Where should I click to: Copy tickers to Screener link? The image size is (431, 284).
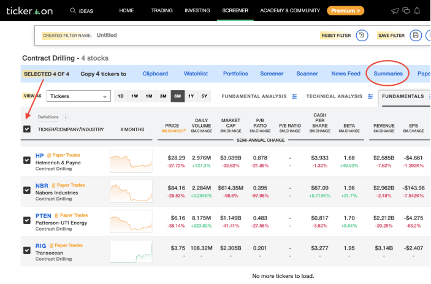point(272,74)
